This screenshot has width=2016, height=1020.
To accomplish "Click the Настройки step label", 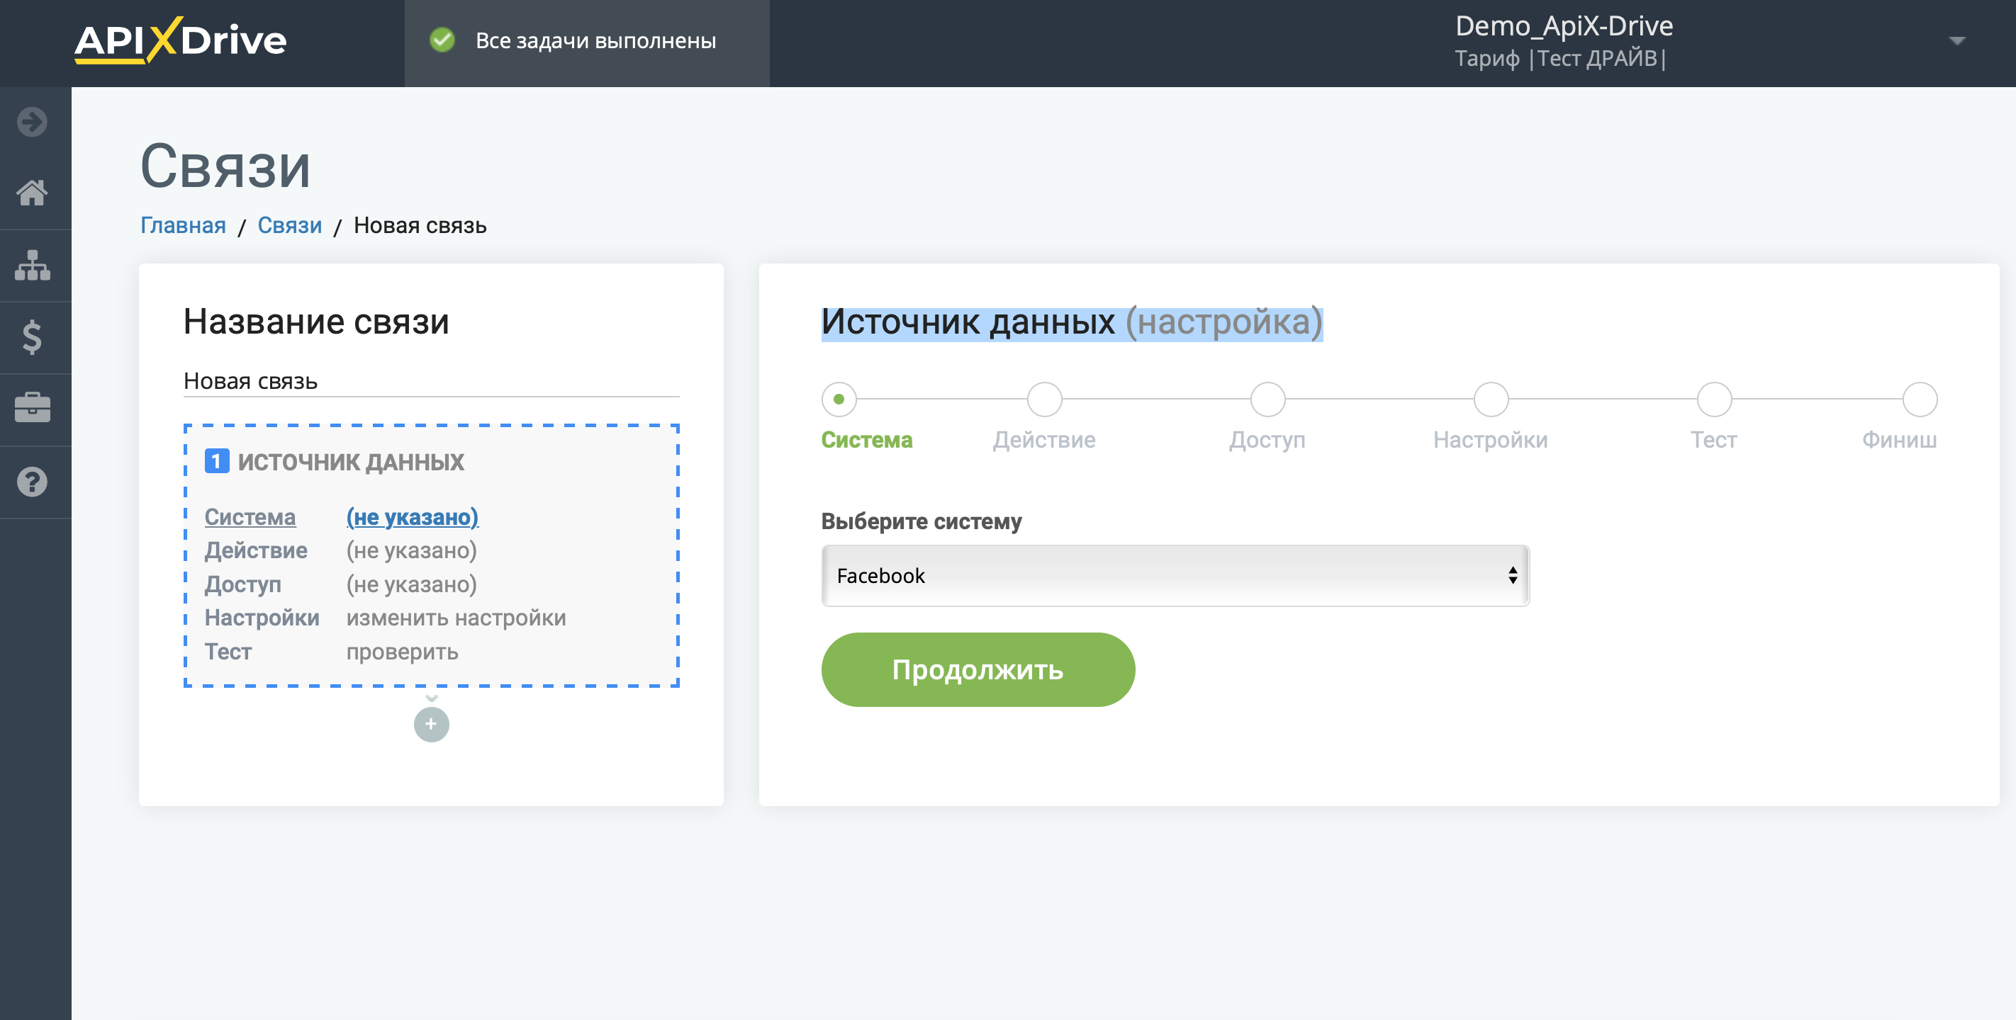I will (1490, 440).
